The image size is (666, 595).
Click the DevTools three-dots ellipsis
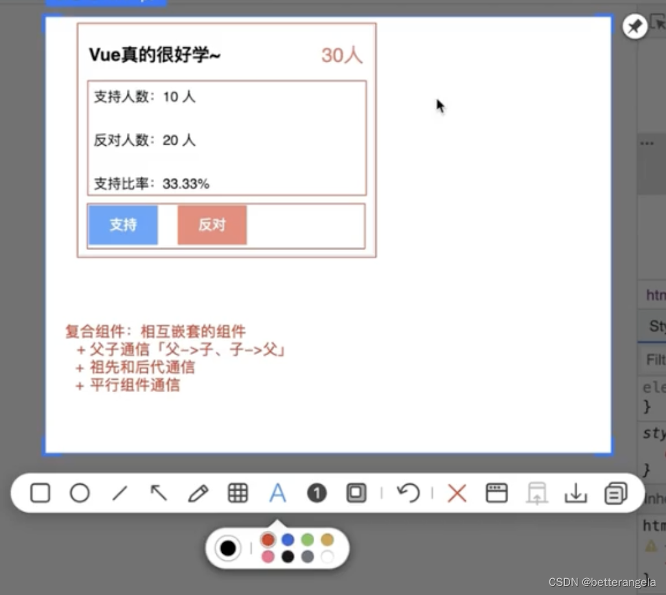point(647,144)
